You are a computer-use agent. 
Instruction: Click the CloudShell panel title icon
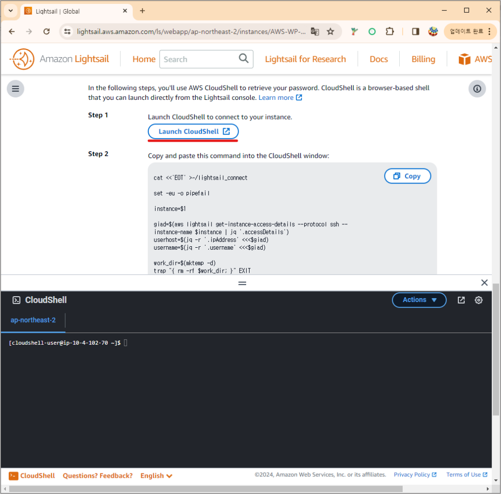click(x=16, y=300)
